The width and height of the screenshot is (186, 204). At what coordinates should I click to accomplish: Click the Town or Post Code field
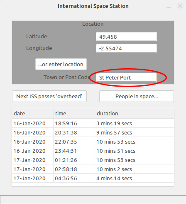(x=126, y=77)
